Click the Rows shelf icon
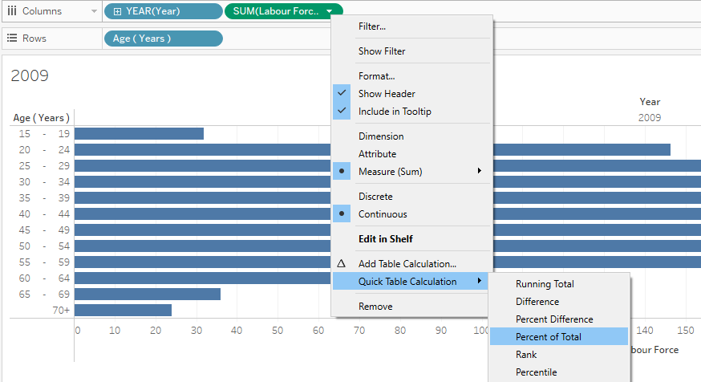This screenshot has height=382, width=701. [x=12, y=39]
